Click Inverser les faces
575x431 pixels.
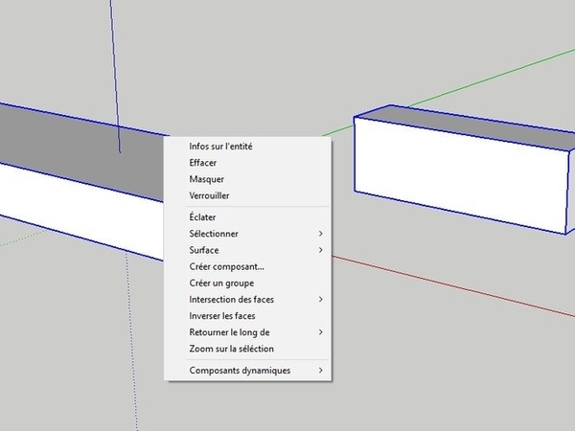point(222,316)
